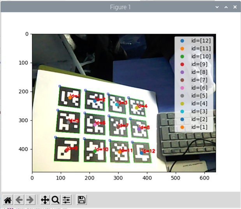Click legend entry id=[9]

pyautogui.click(x=194, y=64)
